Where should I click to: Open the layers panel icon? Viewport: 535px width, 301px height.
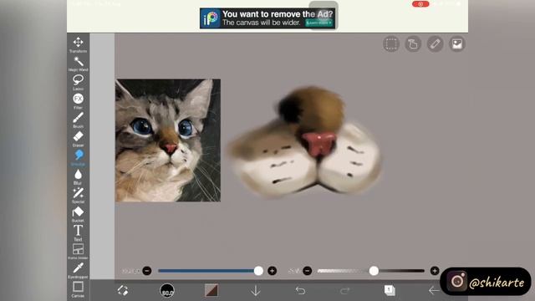(x=390, y=290)
